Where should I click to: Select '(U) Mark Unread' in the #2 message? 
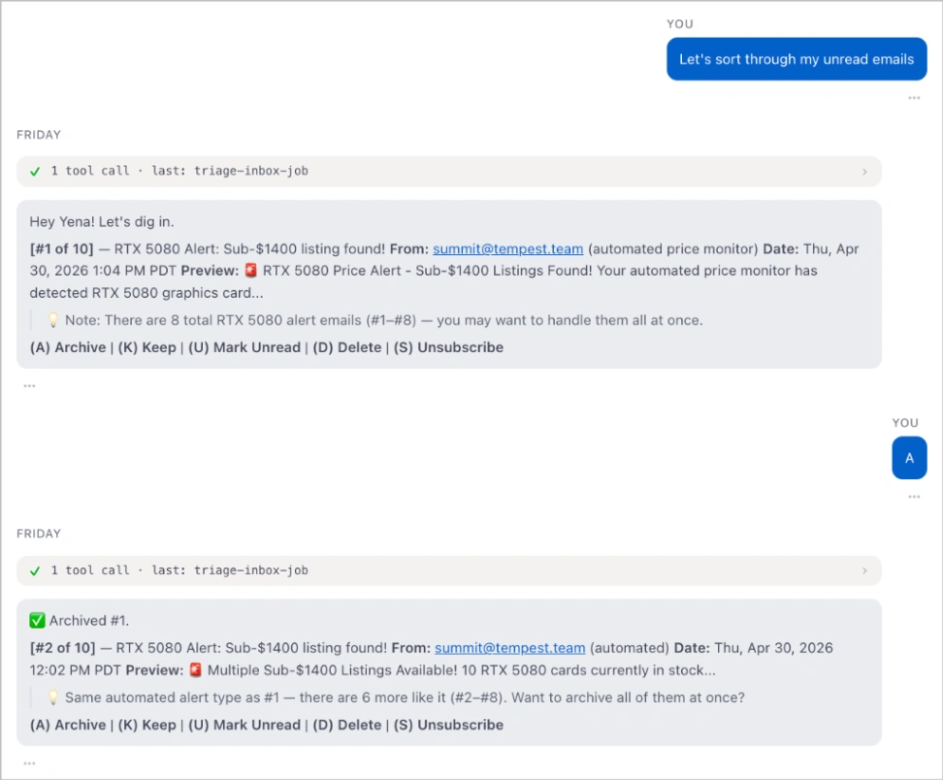[x=244, y=726]
